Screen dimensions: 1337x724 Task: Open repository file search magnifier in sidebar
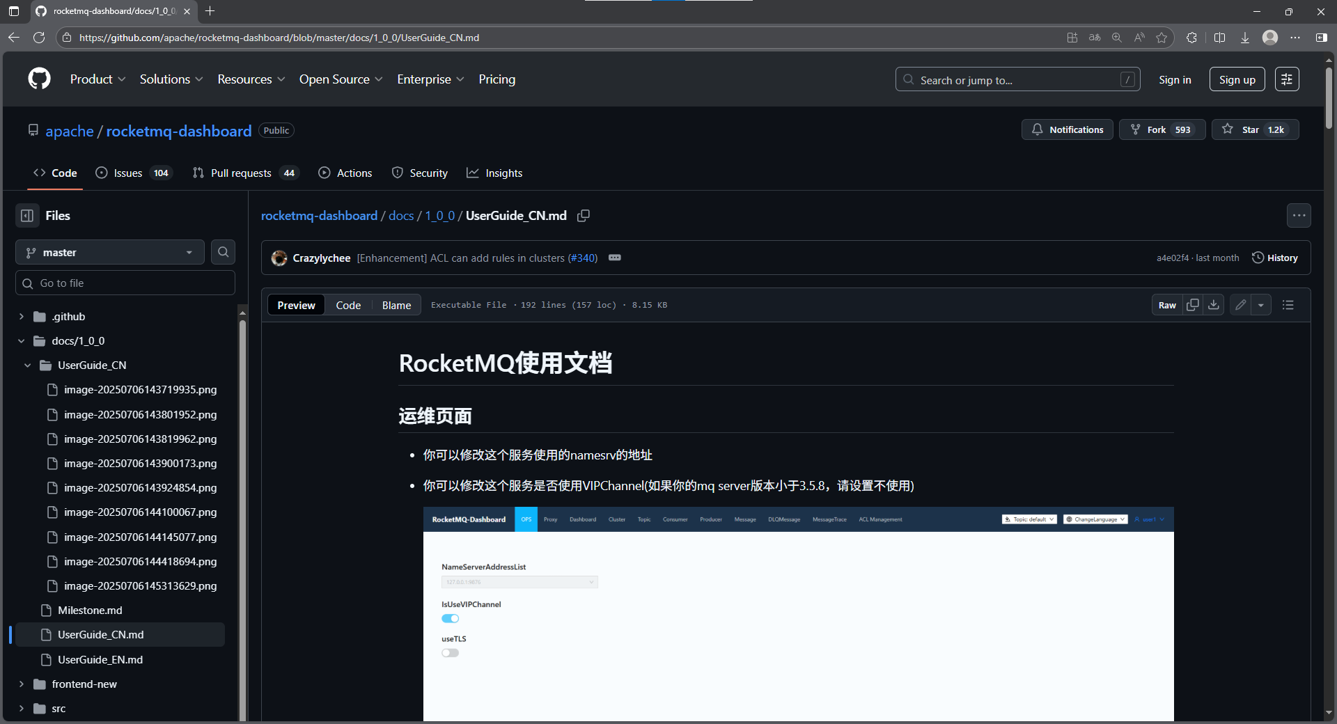(x=223, y=252)
